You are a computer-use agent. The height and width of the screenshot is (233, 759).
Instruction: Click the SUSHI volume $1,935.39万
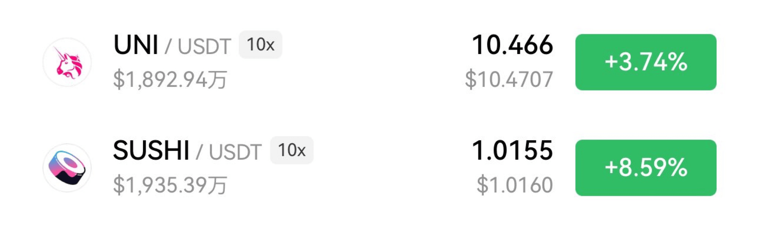coord(170,185)
